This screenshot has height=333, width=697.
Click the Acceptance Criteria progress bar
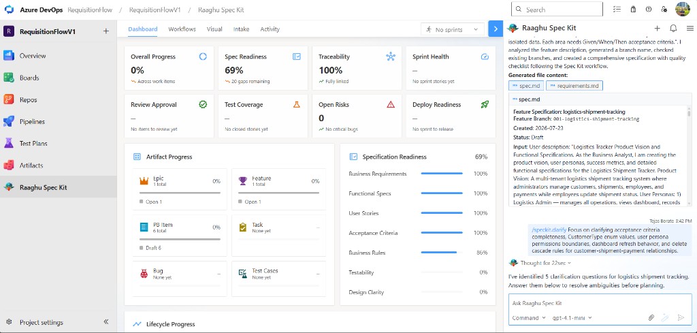[x=442, y=233]
